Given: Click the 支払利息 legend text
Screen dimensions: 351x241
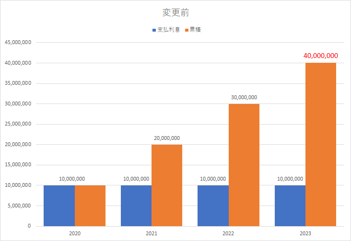Looking at the screenshot, I should (168, 30).
